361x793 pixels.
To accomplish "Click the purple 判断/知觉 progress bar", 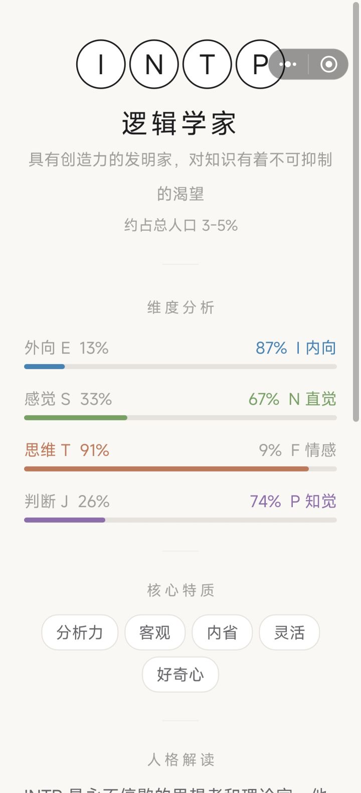I will coord(180,520).
